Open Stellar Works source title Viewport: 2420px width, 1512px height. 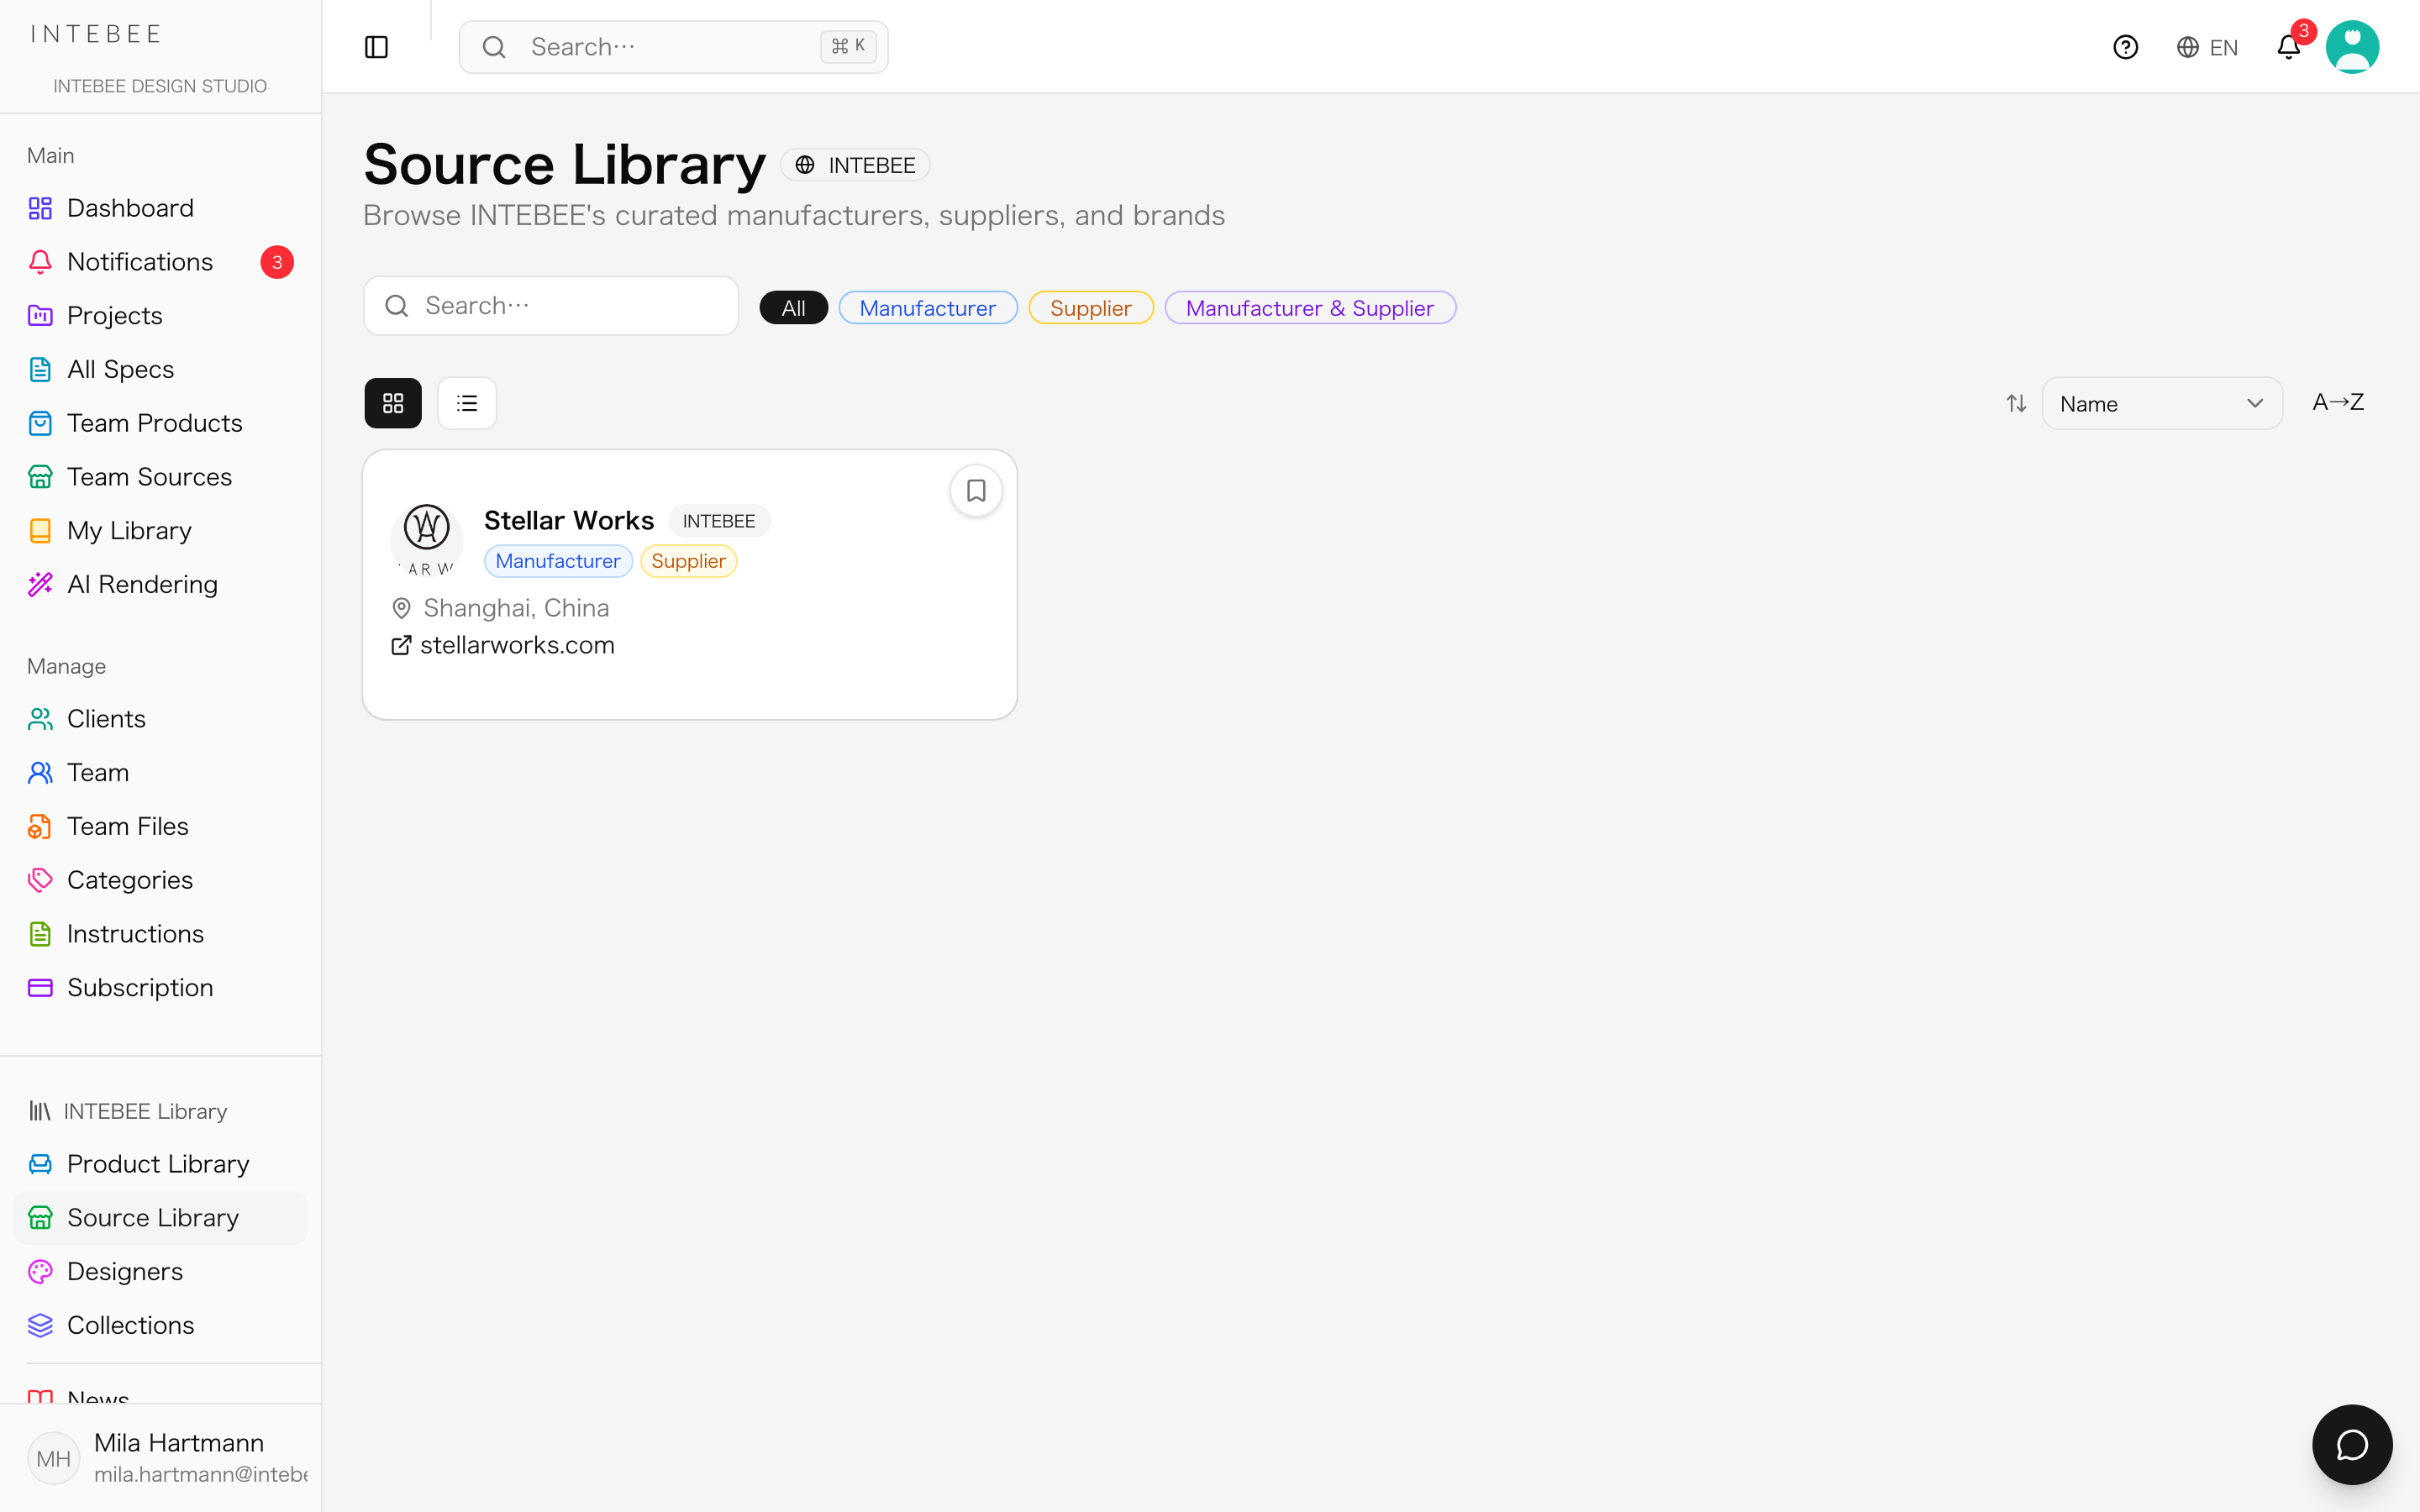click(569, 521)
